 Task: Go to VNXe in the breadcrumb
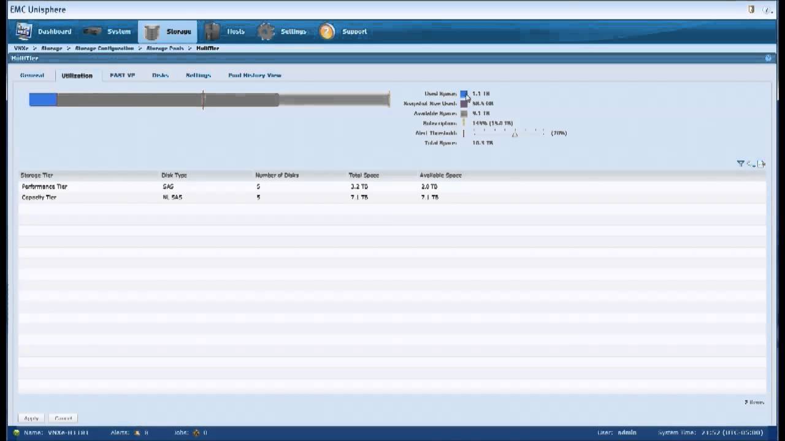(x=21, y=48)
